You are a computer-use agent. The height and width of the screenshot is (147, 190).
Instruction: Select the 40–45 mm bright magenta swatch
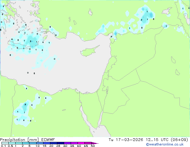click(x=81, y=143)
